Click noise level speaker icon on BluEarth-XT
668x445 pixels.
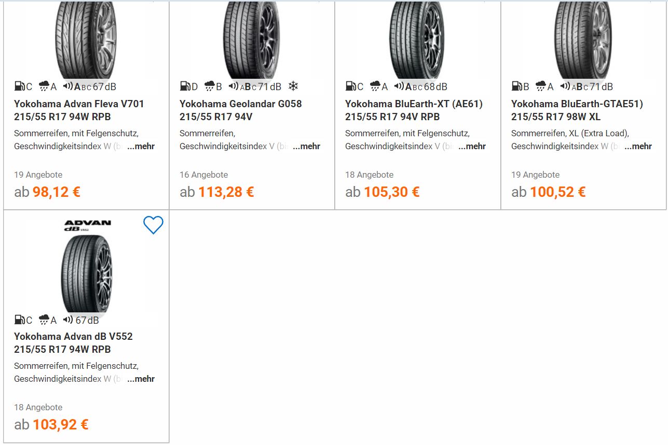click(x=399, y=87)
